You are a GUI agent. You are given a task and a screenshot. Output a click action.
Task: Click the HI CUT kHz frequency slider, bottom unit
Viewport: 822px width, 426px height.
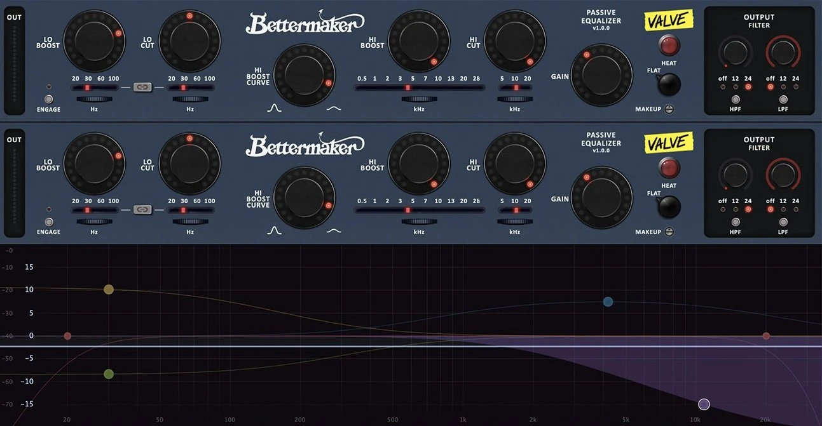pos(515,210)
